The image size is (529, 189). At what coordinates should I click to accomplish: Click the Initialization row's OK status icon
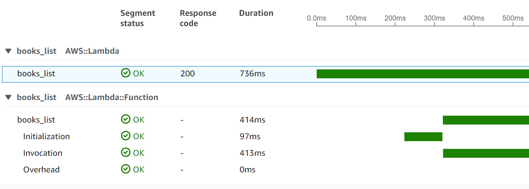pos(126,136)
